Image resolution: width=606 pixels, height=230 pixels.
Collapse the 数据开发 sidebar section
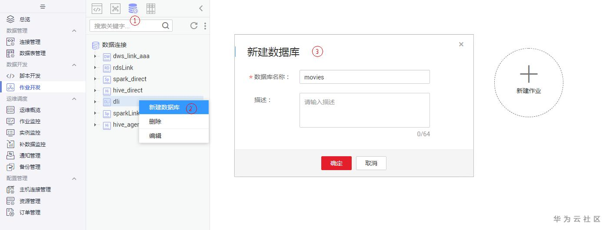point(74,65)
